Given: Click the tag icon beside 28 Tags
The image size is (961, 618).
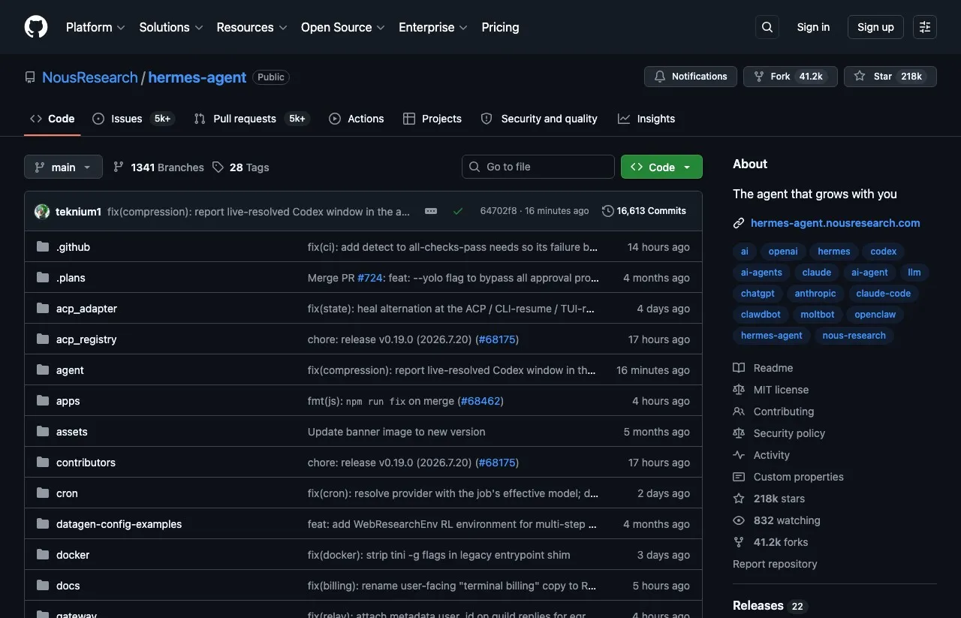Looking at the screenshot, I should 218,167.
